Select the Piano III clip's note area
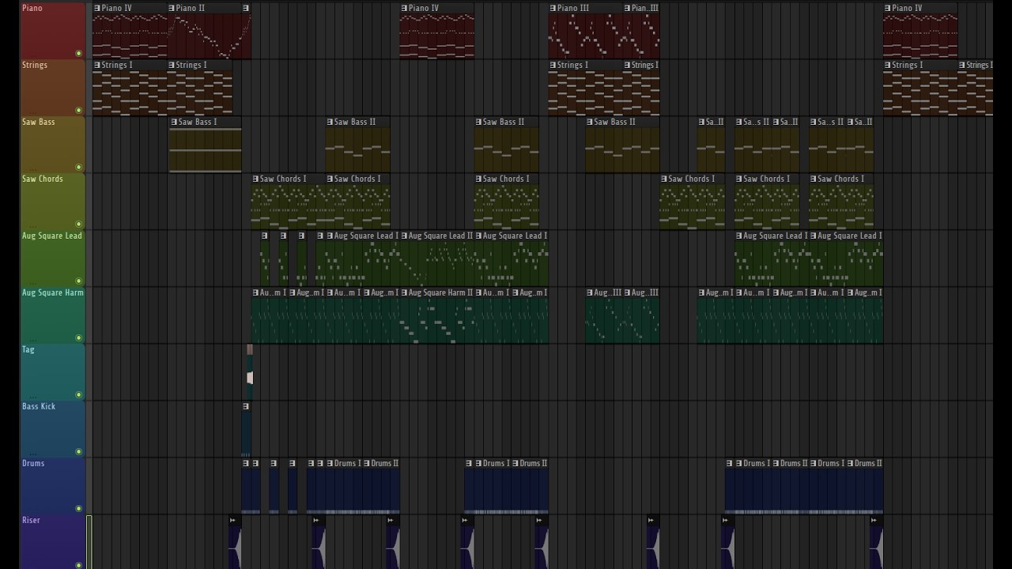Screen dimensions: 1012x569 (585, 36)
